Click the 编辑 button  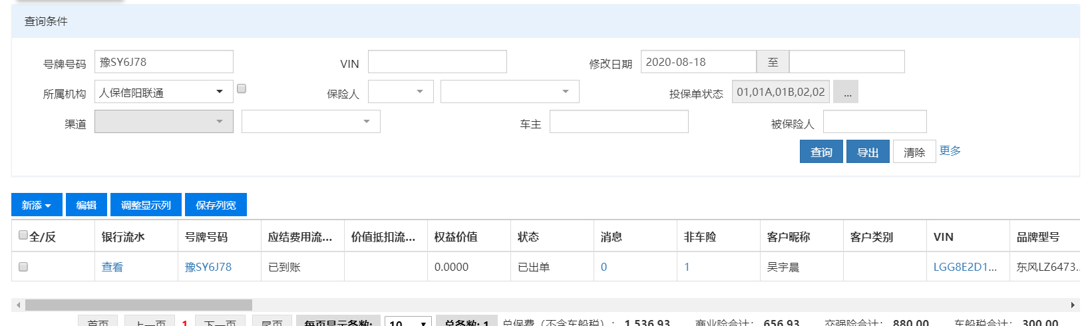pyautogui.click(x=87, y=205)
